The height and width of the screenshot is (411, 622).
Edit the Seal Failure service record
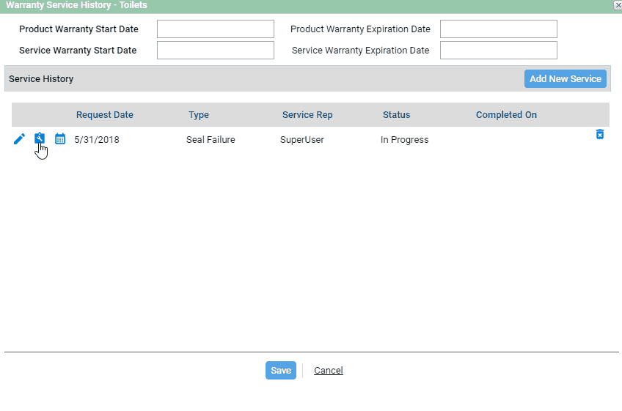click(x=19, y=139)
